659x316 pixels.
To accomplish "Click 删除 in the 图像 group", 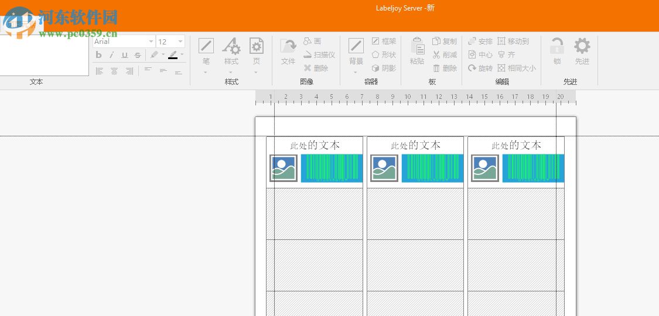I will (x=316, y=68).
